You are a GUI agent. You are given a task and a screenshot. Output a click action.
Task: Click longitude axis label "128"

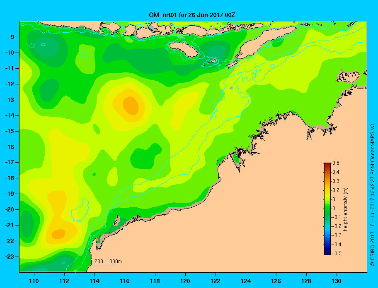click(x=306, y=281)
